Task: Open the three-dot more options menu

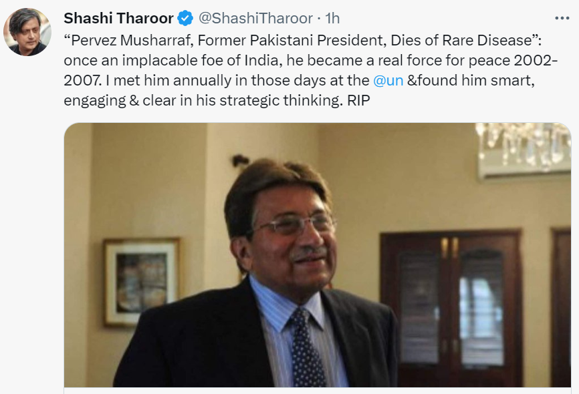Action: point(562,18)
